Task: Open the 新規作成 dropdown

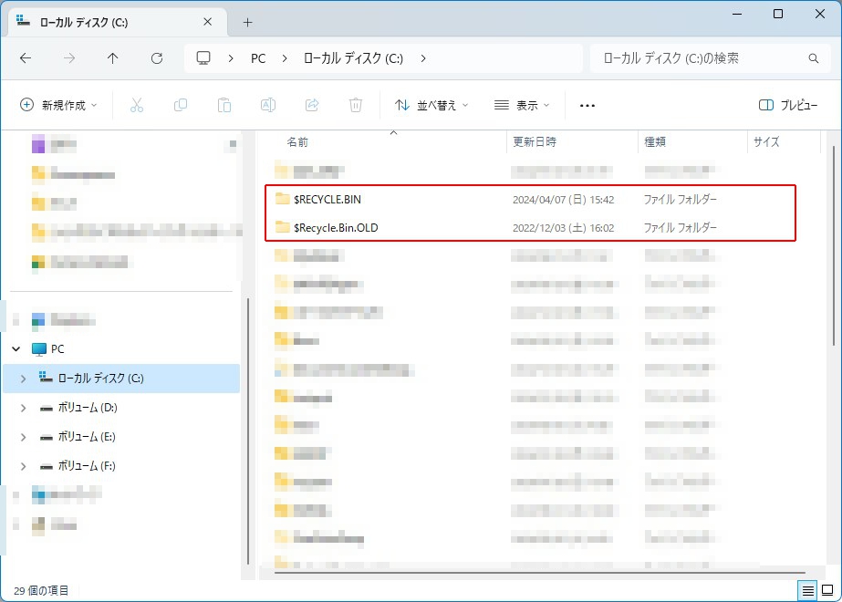Action: point(58,105)
